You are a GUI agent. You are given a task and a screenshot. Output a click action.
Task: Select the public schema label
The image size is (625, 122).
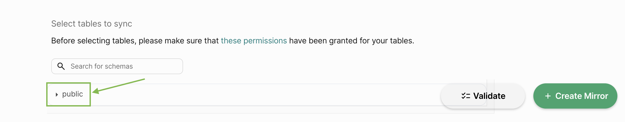(72, 94)
